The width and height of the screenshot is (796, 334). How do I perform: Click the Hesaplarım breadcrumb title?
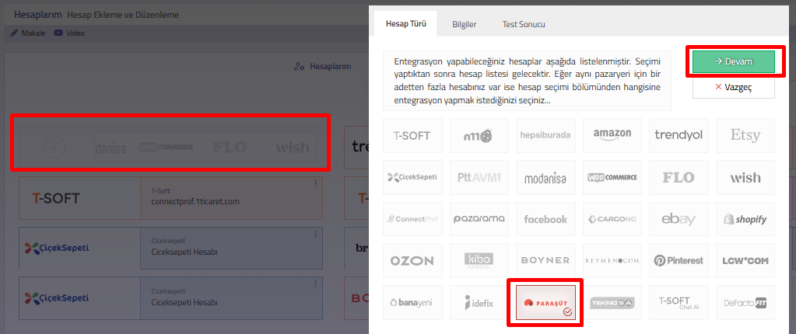pyautogui.click(x=38, y=15)
